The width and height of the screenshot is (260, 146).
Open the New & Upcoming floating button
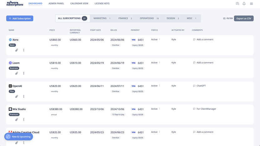coord(18,137)
